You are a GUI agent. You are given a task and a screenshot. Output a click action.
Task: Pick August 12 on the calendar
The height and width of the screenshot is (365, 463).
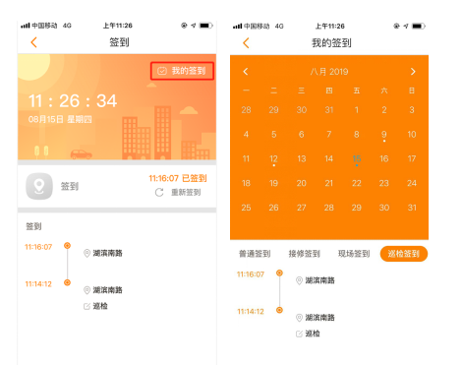tap(273, 159)
